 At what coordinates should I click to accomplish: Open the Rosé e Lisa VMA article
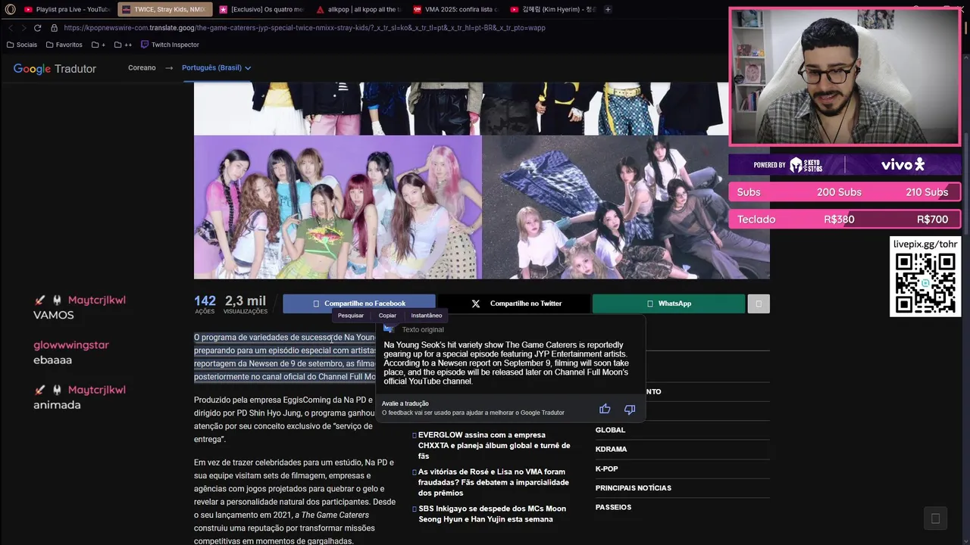(x=493, y=482)
